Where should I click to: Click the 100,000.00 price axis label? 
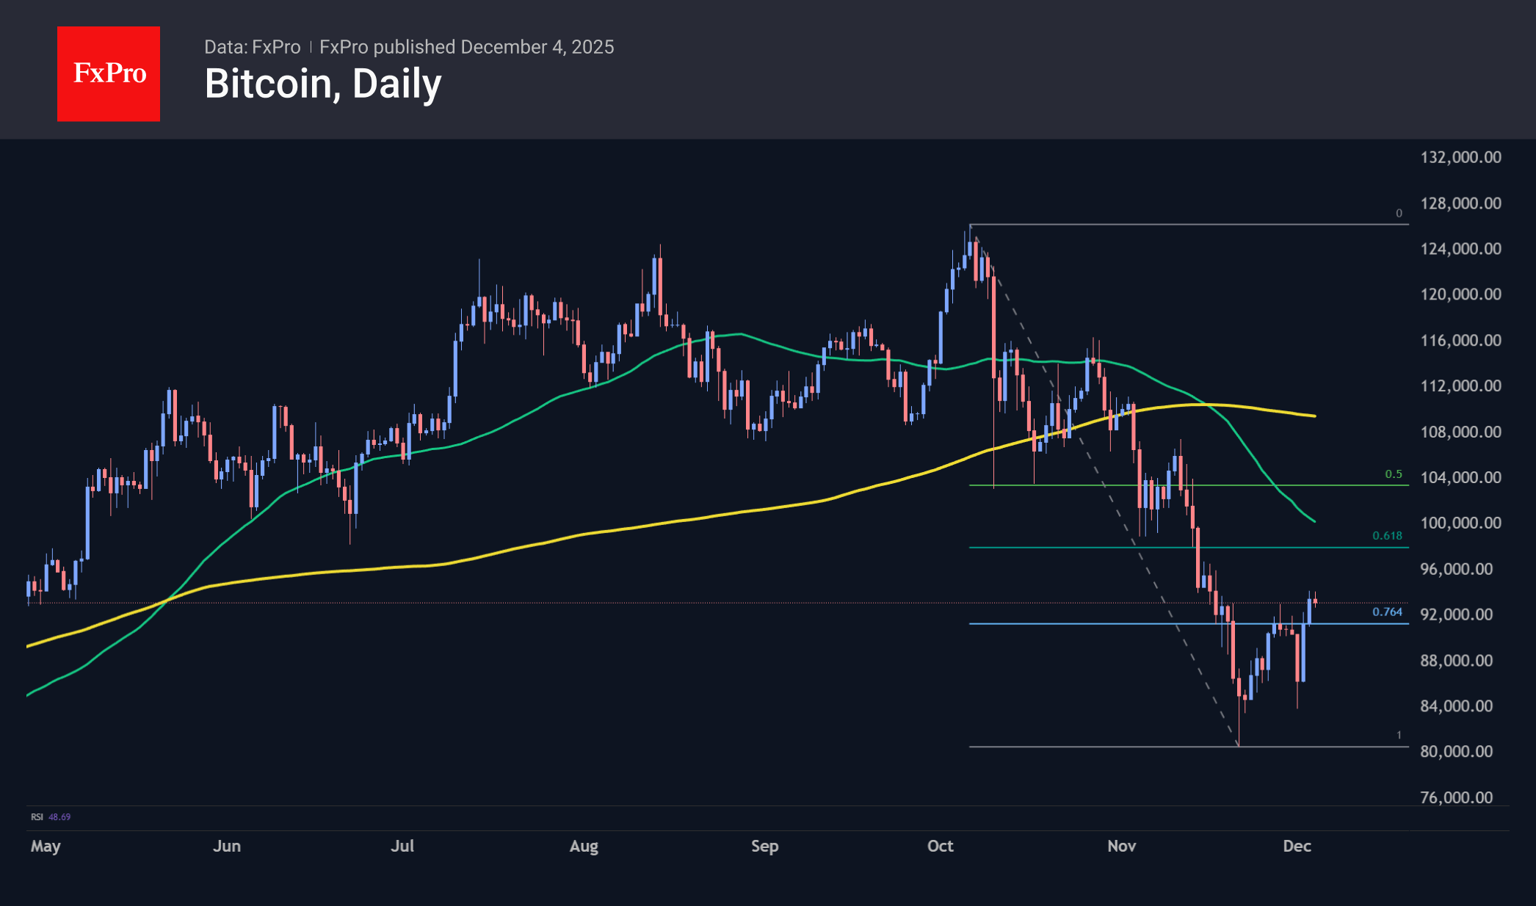pos(1460,523)
